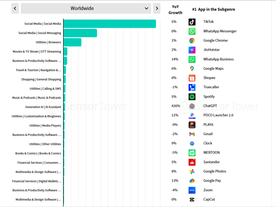Go to previous region with left chevron
The width and height of the screenshot is (276, 207).
point(15,8)
